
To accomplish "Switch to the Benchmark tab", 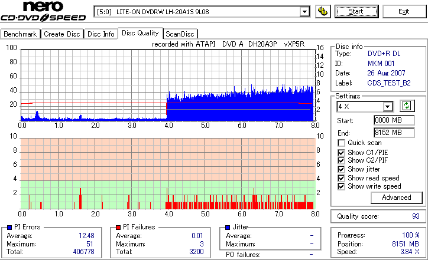I will [20, 34].
